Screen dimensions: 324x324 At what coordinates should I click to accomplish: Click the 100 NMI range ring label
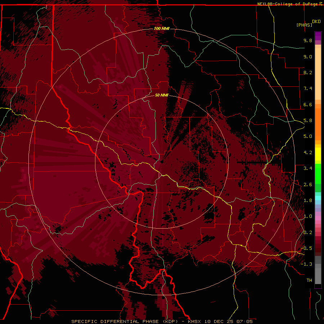(162, 28)
